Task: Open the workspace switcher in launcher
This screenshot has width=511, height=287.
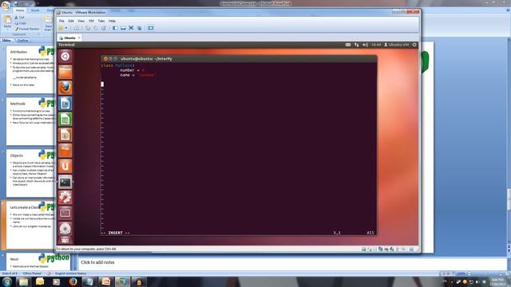Action: 65,213
